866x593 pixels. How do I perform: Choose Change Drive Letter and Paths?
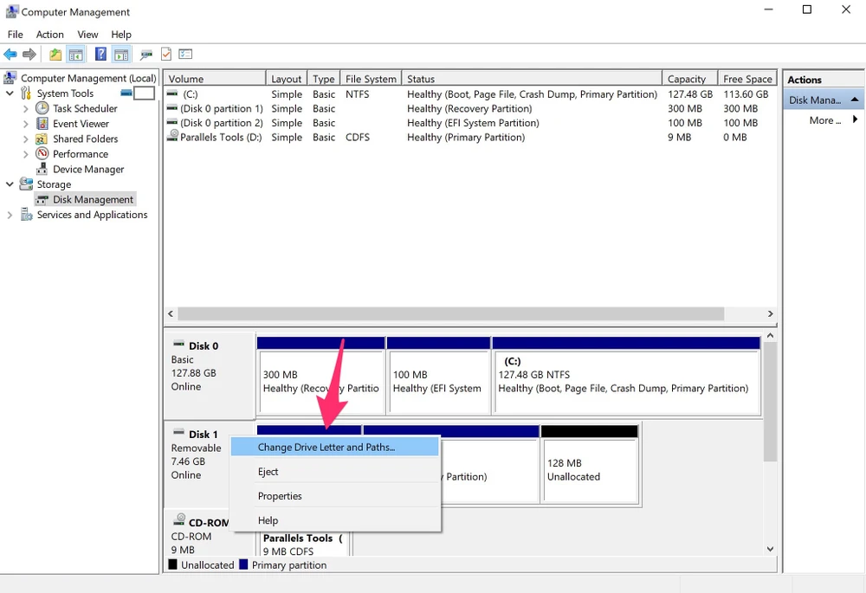326,448
